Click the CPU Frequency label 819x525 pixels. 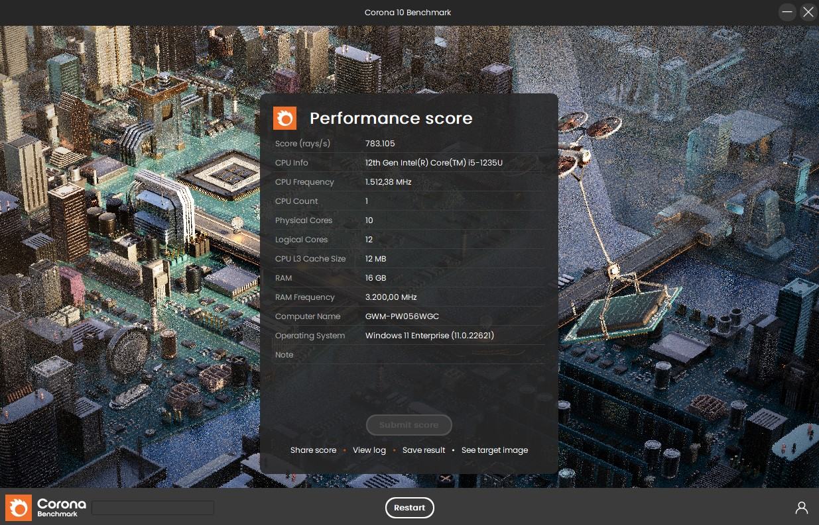tap(304, 182)
